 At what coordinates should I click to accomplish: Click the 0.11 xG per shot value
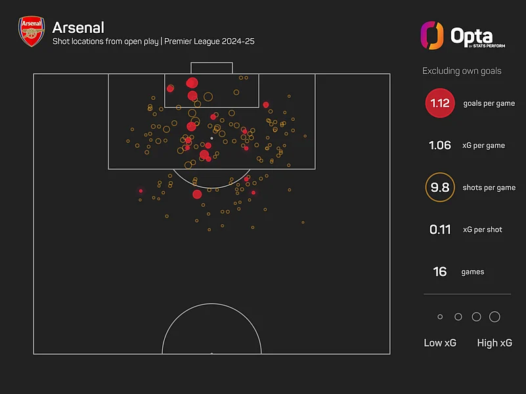pyautogui.click(x=440, y=230)
